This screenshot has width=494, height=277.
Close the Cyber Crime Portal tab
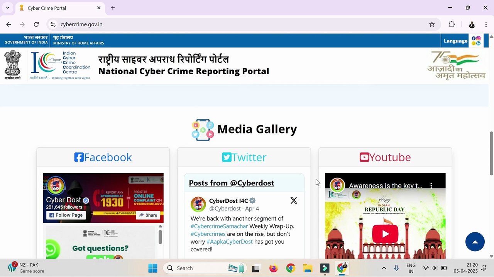(x=99, y=8)
